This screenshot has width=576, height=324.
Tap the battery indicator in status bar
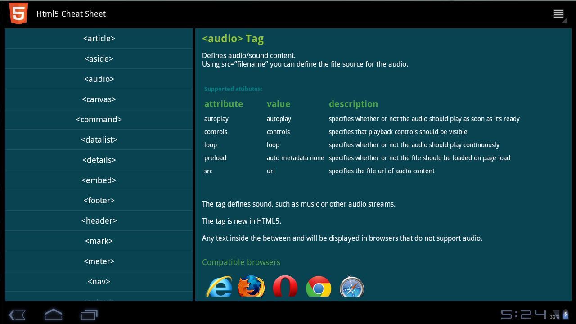point(566,315)
